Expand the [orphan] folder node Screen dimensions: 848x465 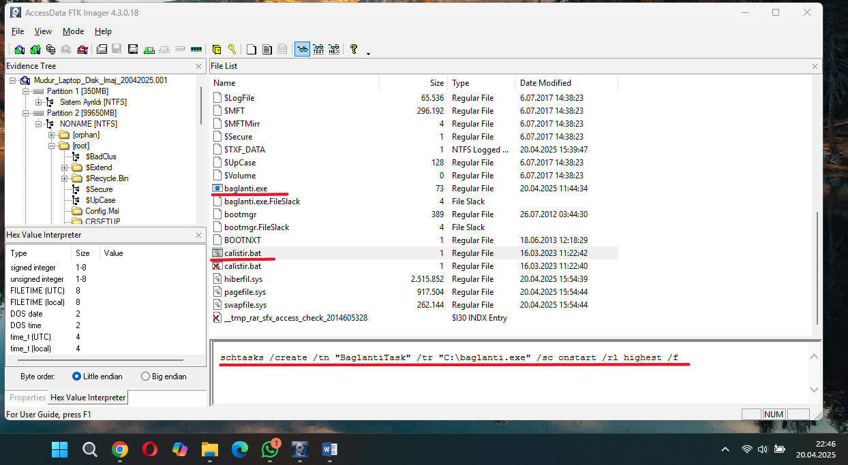[52, 135]
